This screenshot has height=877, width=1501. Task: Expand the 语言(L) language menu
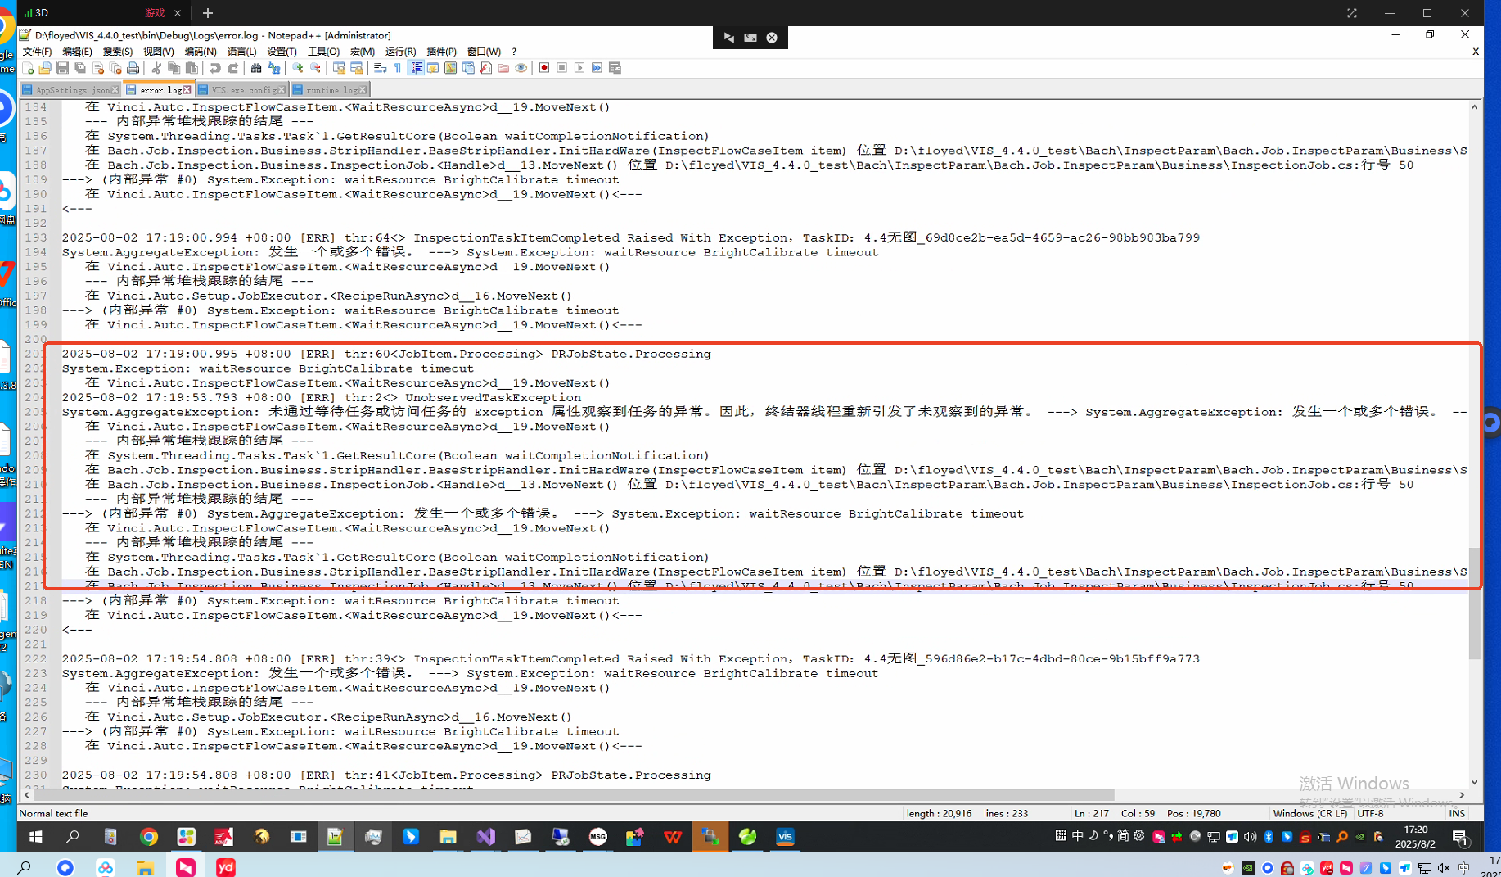(x=241, y=52)
